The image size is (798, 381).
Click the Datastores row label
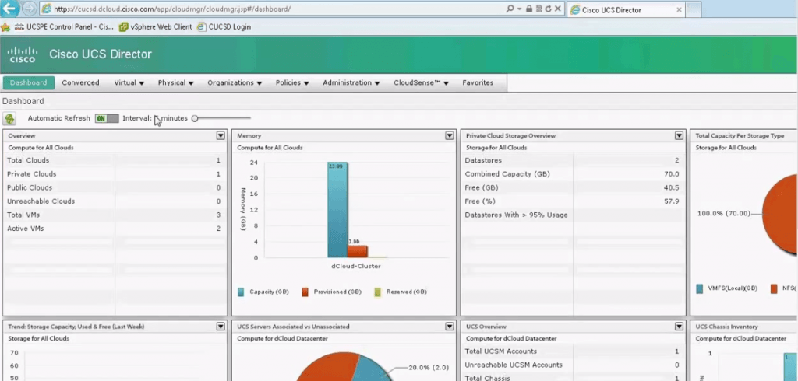coord(483,160)
